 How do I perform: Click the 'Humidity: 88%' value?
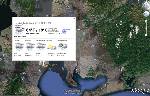52,28
